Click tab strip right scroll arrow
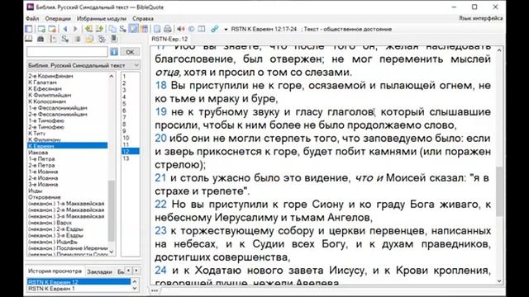This screenshot has height=297, width=529. point(136,271)
